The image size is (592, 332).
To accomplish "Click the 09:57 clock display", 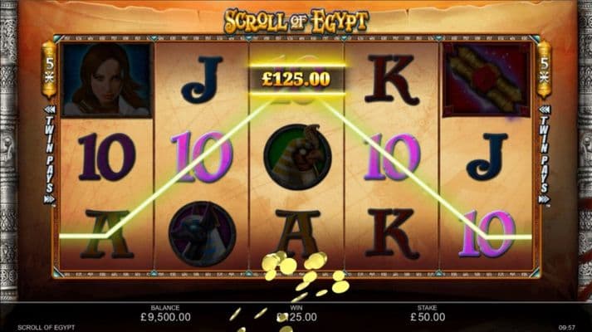I will point(567,328).
